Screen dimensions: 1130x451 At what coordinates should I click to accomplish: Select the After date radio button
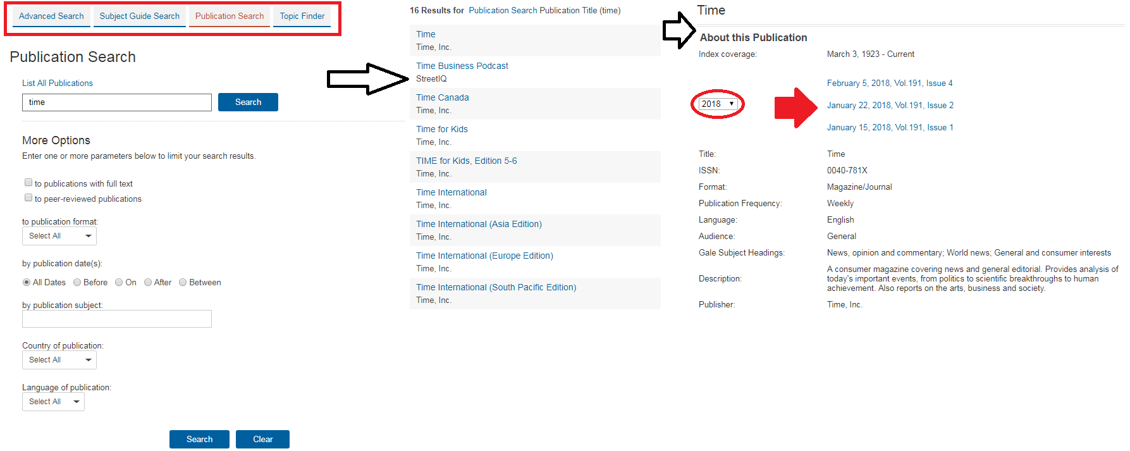148,283
